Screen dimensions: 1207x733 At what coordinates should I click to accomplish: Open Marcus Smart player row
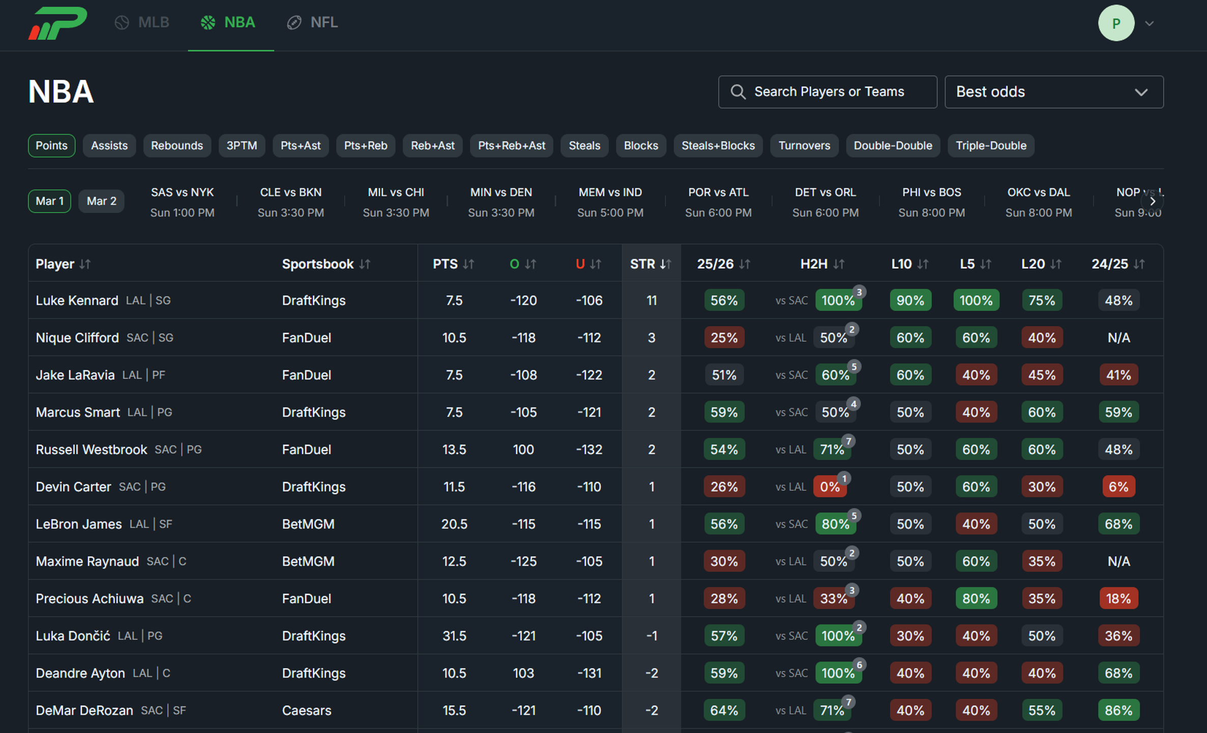click(596, 412)
